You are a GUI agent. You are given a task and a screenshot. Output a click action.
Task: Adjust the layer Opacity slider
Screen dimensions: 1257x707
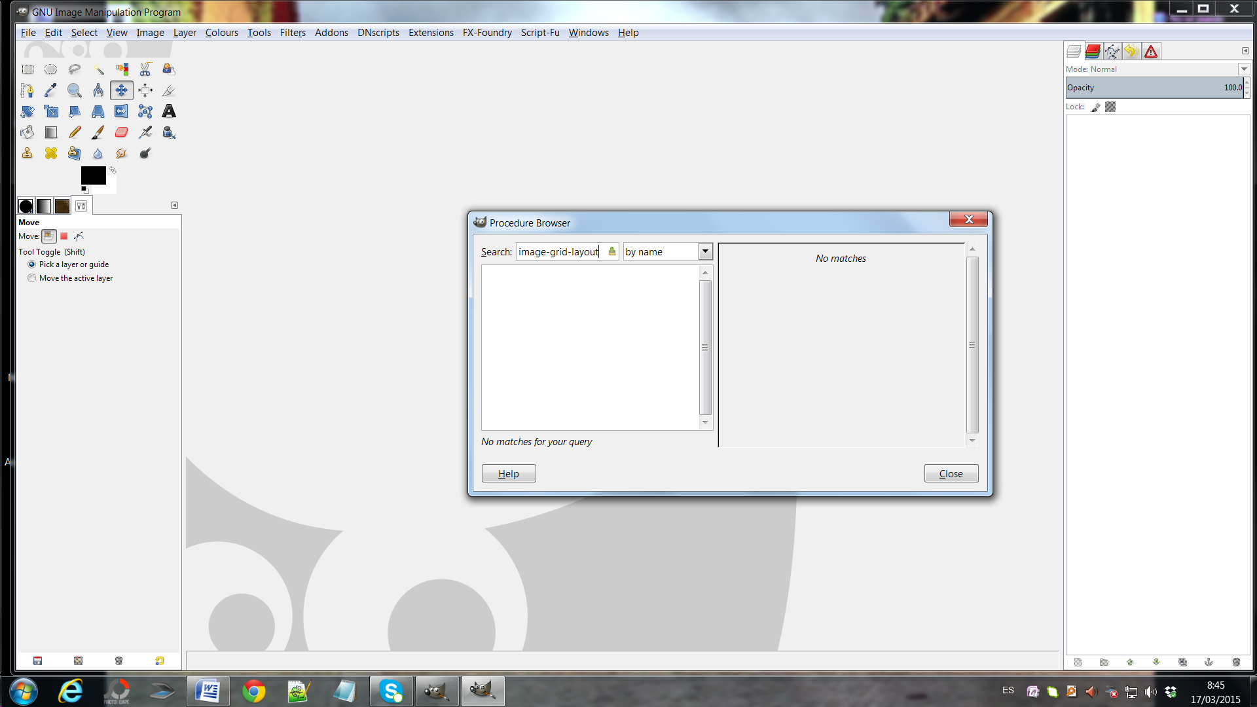point(1154,88)
